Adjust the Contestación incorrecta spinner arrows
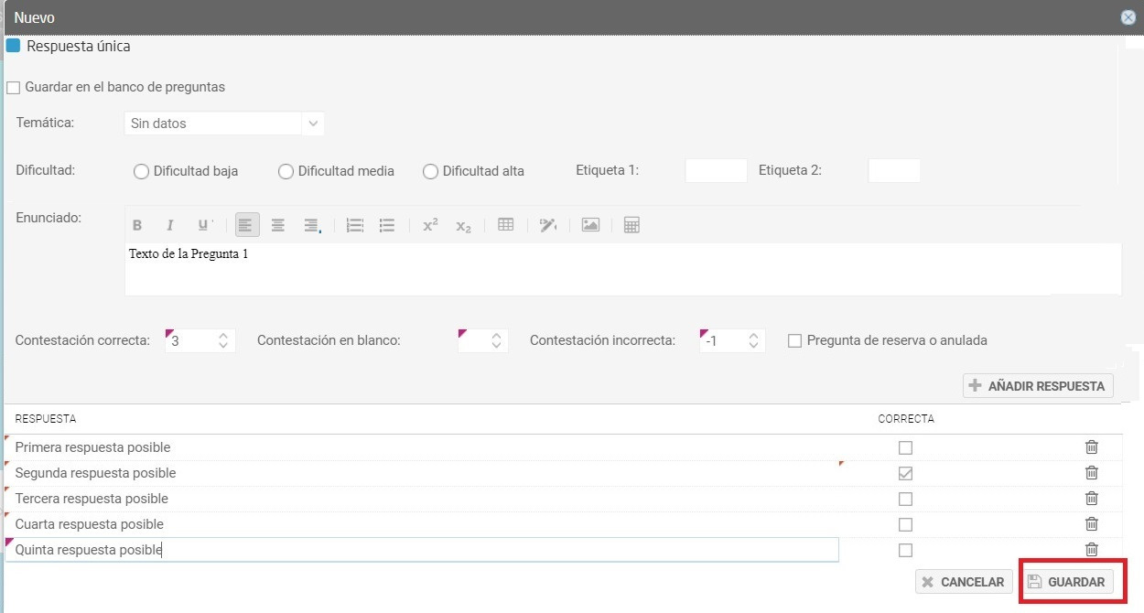The height and width of the screenshot is (613, 1144). (x=752, y=340)
